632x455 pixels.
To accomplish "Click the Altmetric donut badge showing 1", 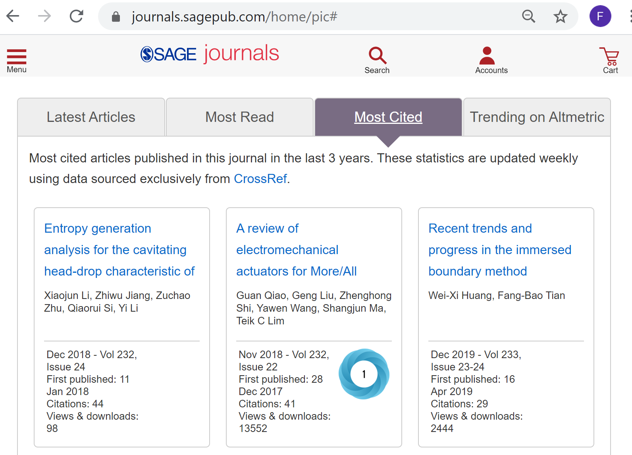I will [364, 374].
